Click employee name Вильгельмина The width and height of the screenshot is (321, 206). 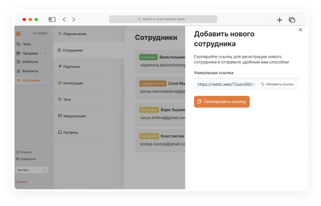pyautogui.click(x=172, y=57)
